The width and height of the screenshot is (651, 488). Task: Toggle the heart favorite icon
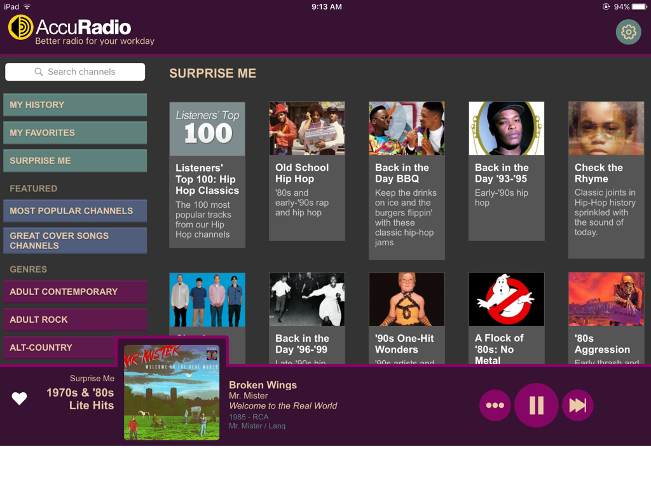pyautogui.click(x=19, y=398)
